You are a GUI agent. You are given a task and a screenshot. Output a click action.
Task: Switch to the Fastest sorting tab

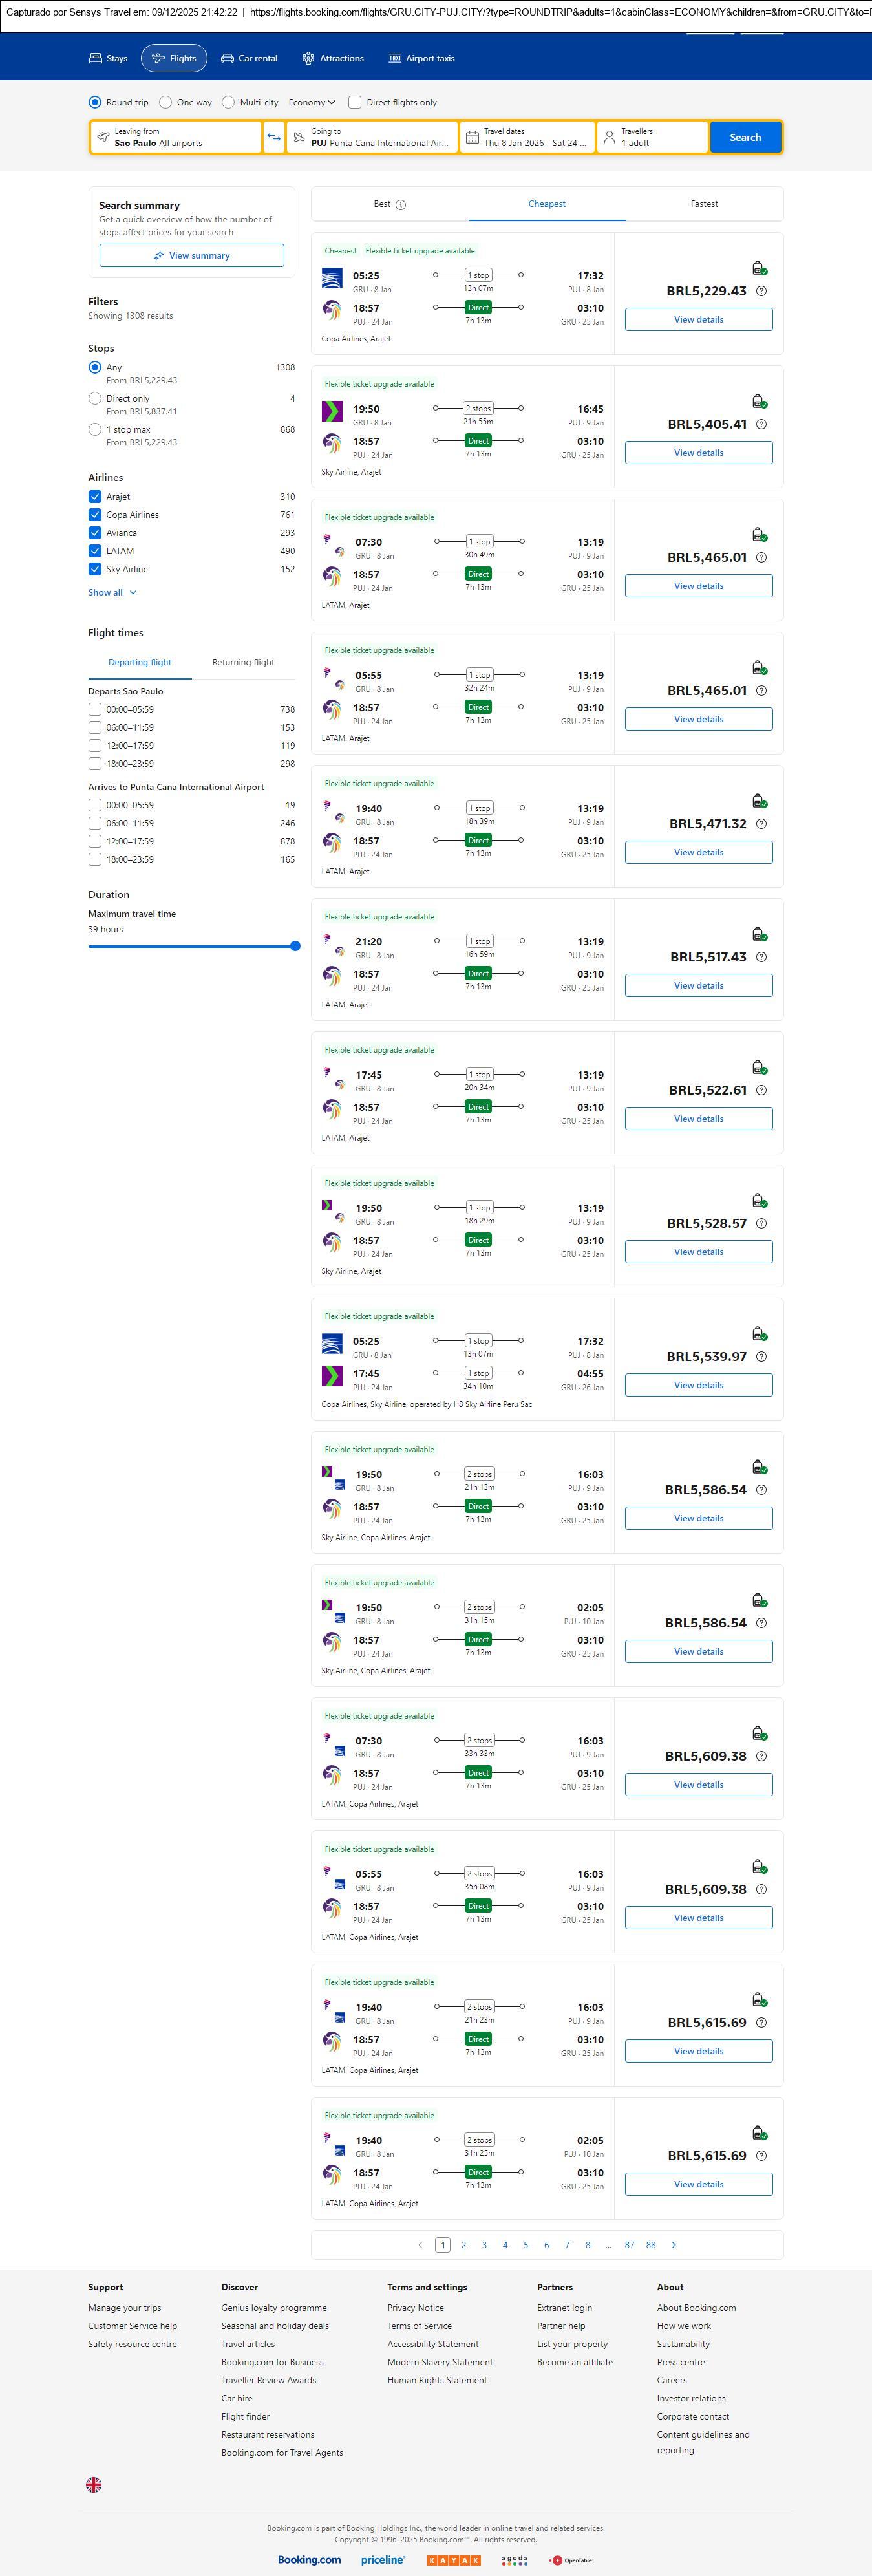tap(704, 204)
